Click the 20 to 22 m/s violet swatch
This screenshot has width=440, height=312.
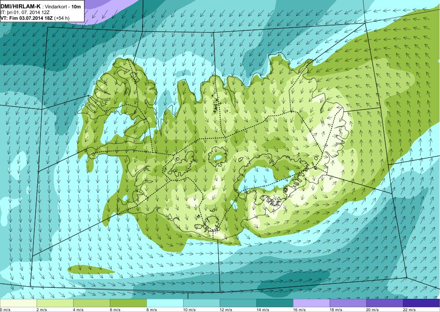[385, 303]
